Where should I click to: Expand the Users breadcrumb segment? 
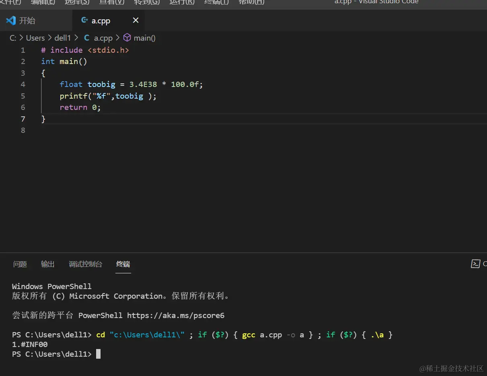(x=35, y=38)
